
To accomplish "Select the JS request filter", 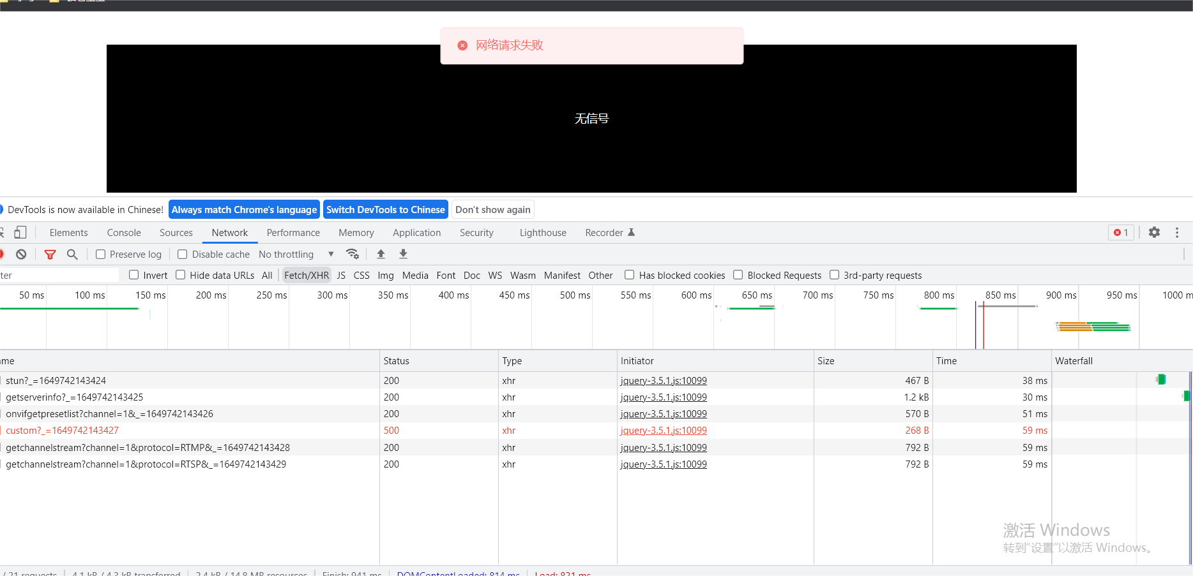I will click(x=341, y=275).
